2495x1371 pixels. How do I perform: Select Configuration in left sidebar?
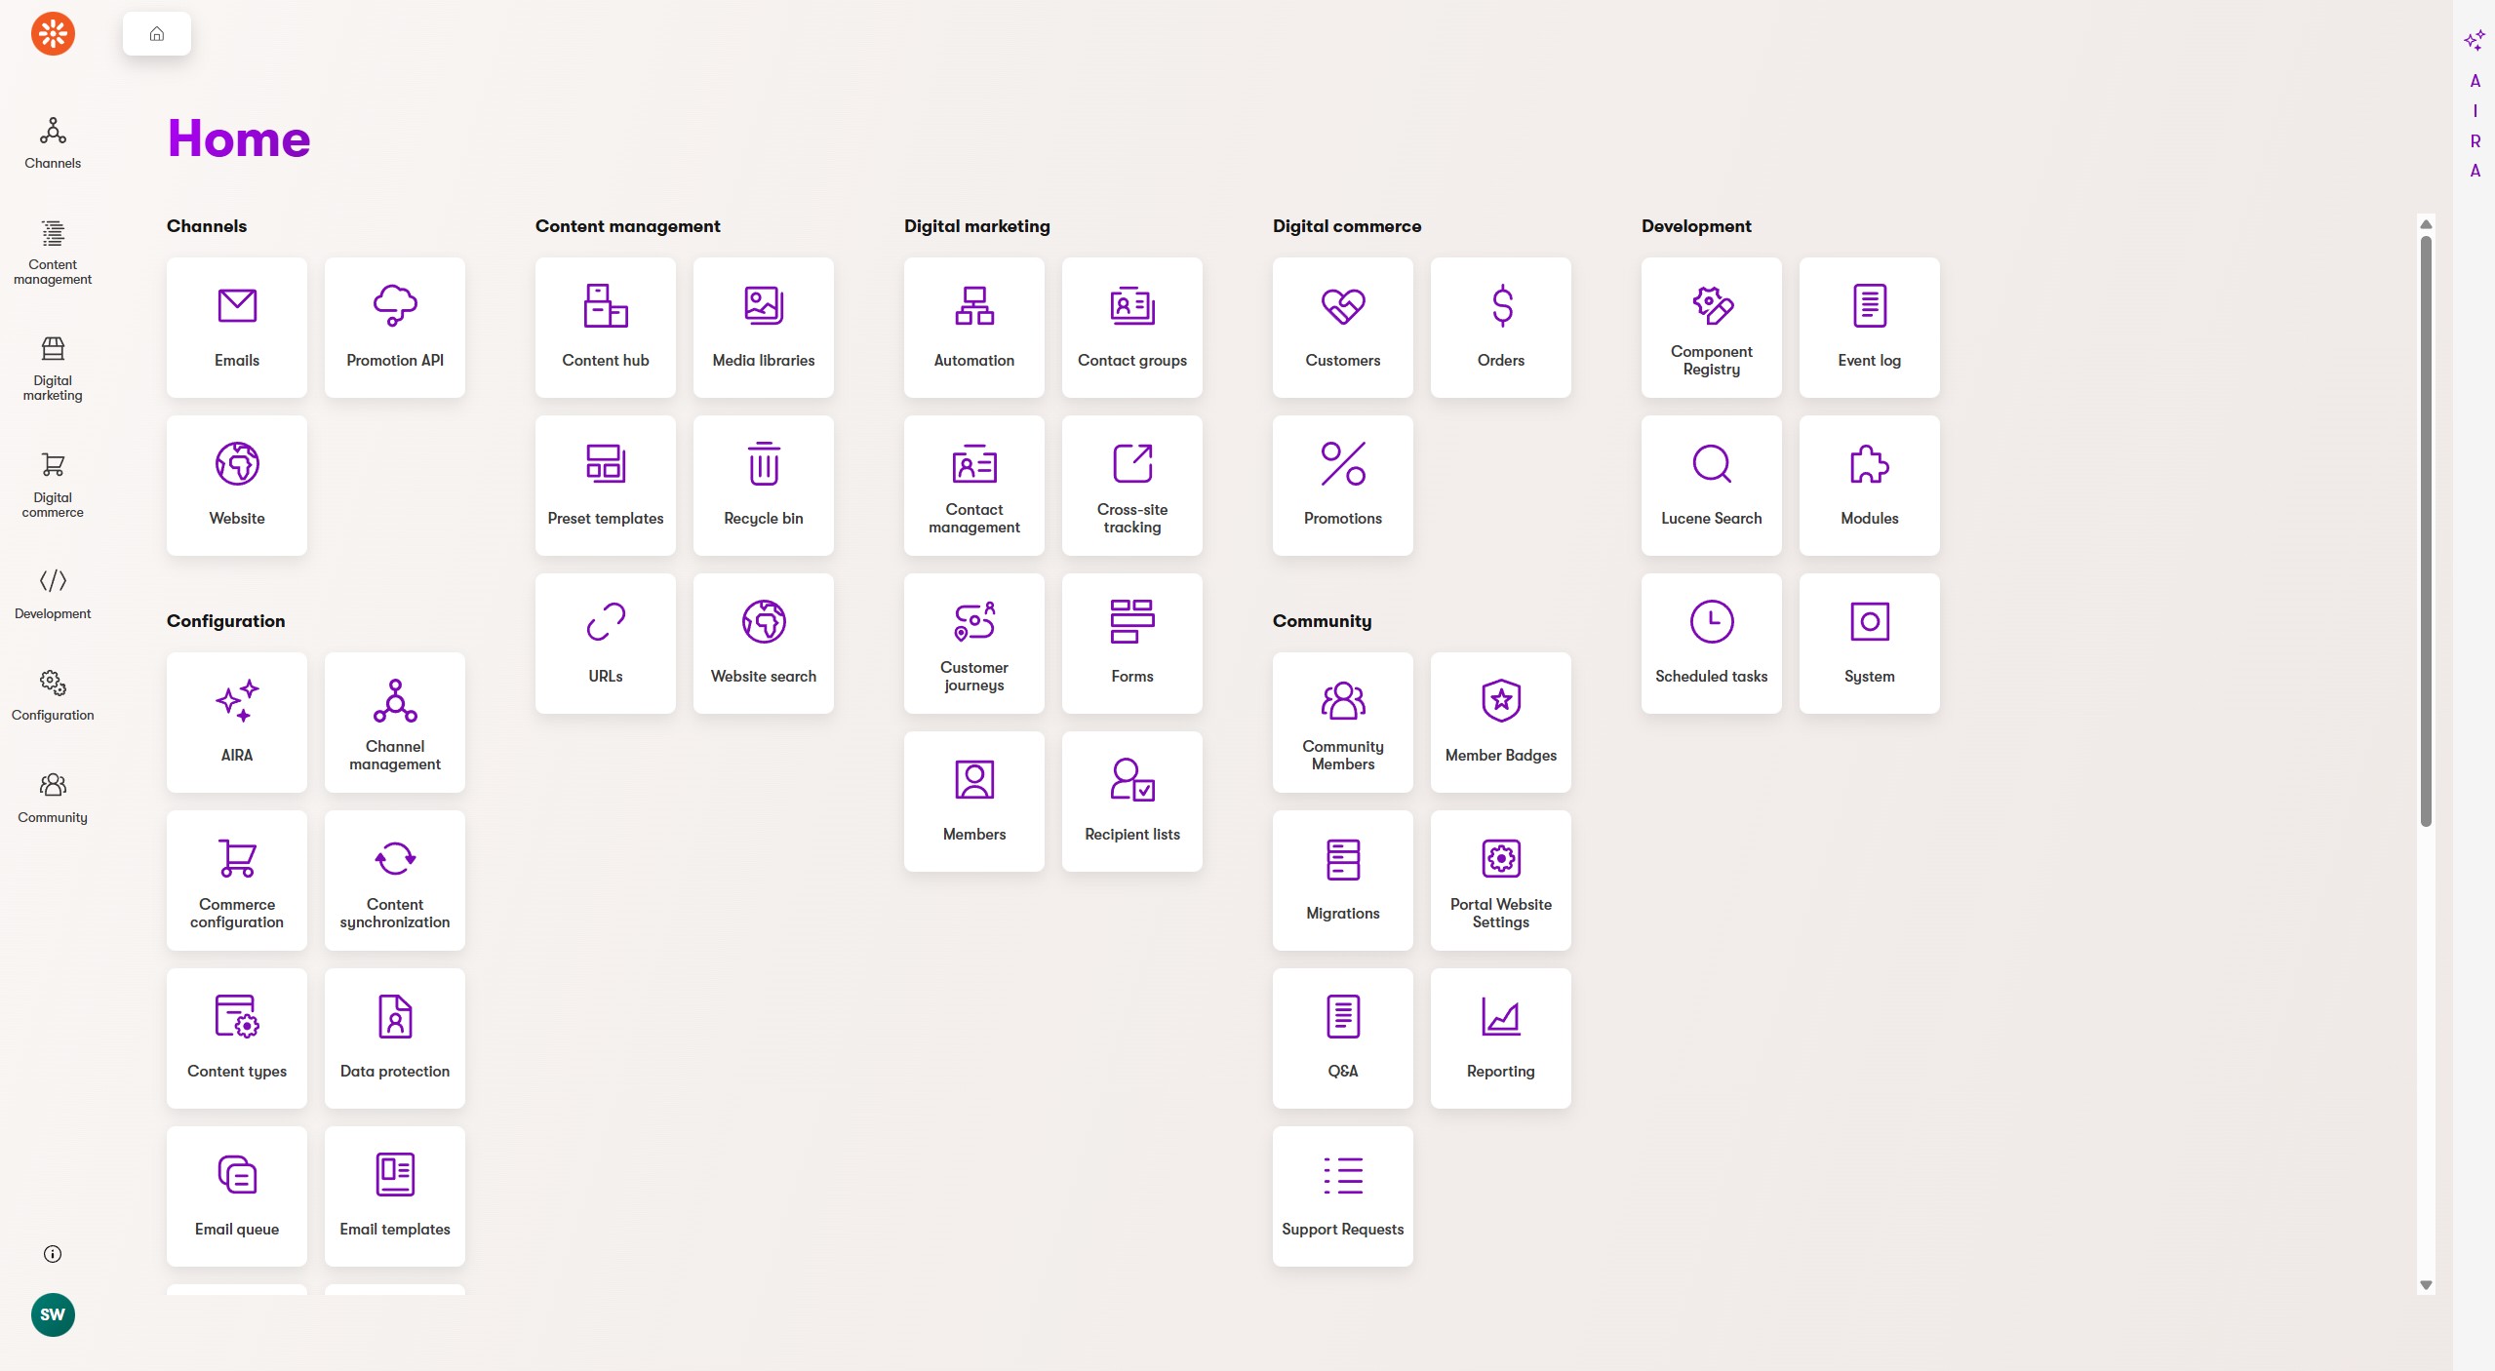coord(53,695)
